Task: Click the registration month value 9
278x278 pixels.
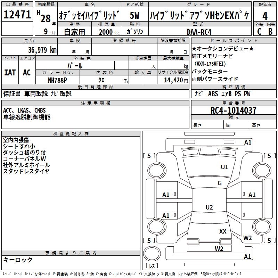Action: click(x=46, y=32)
